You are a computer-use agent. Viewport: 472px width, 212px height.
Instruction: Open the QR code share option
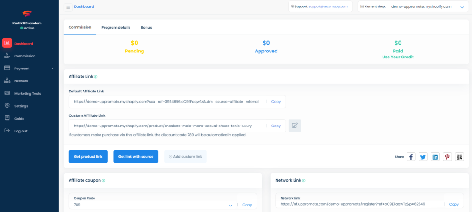point(460,156)
